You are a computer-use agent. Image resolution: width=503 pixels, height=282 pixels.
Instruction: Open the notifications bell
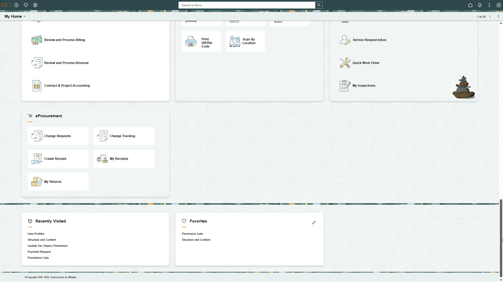[480, 5]
